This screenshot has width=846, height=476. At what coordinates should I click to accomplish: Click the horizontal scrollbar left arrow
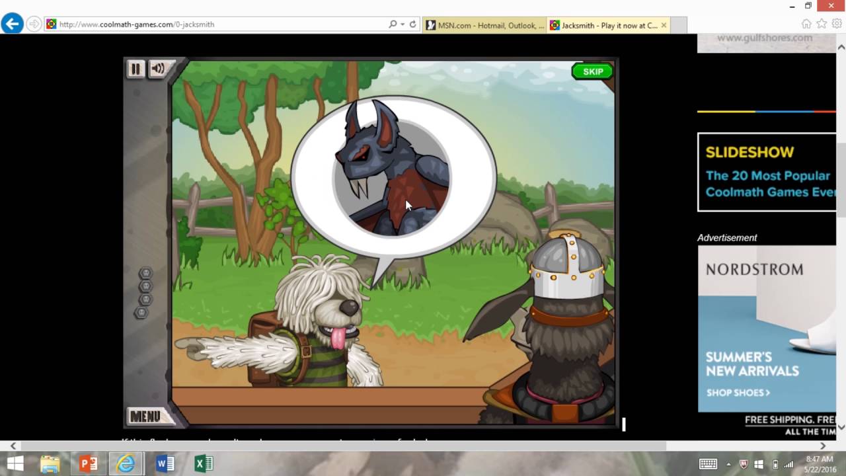[13, 446]
